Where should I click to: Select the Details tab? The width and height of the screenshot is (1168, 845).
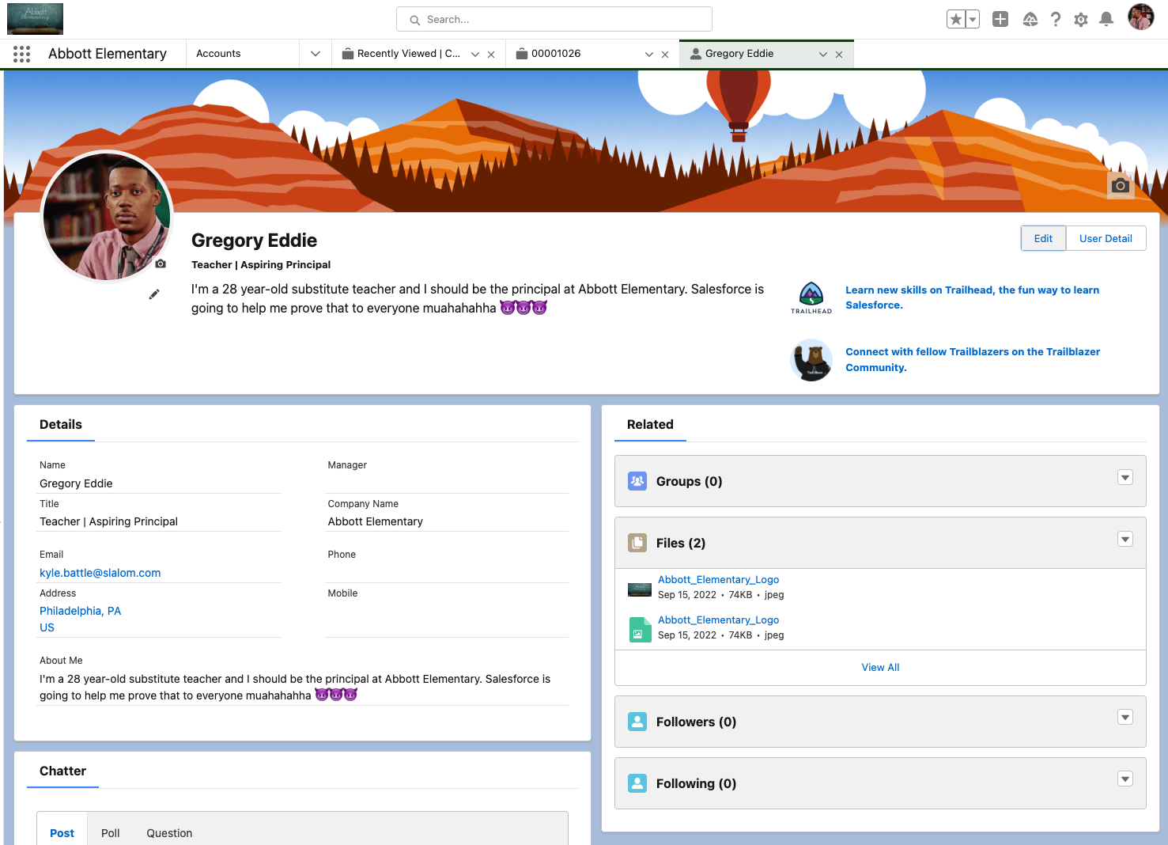[61, 425]
